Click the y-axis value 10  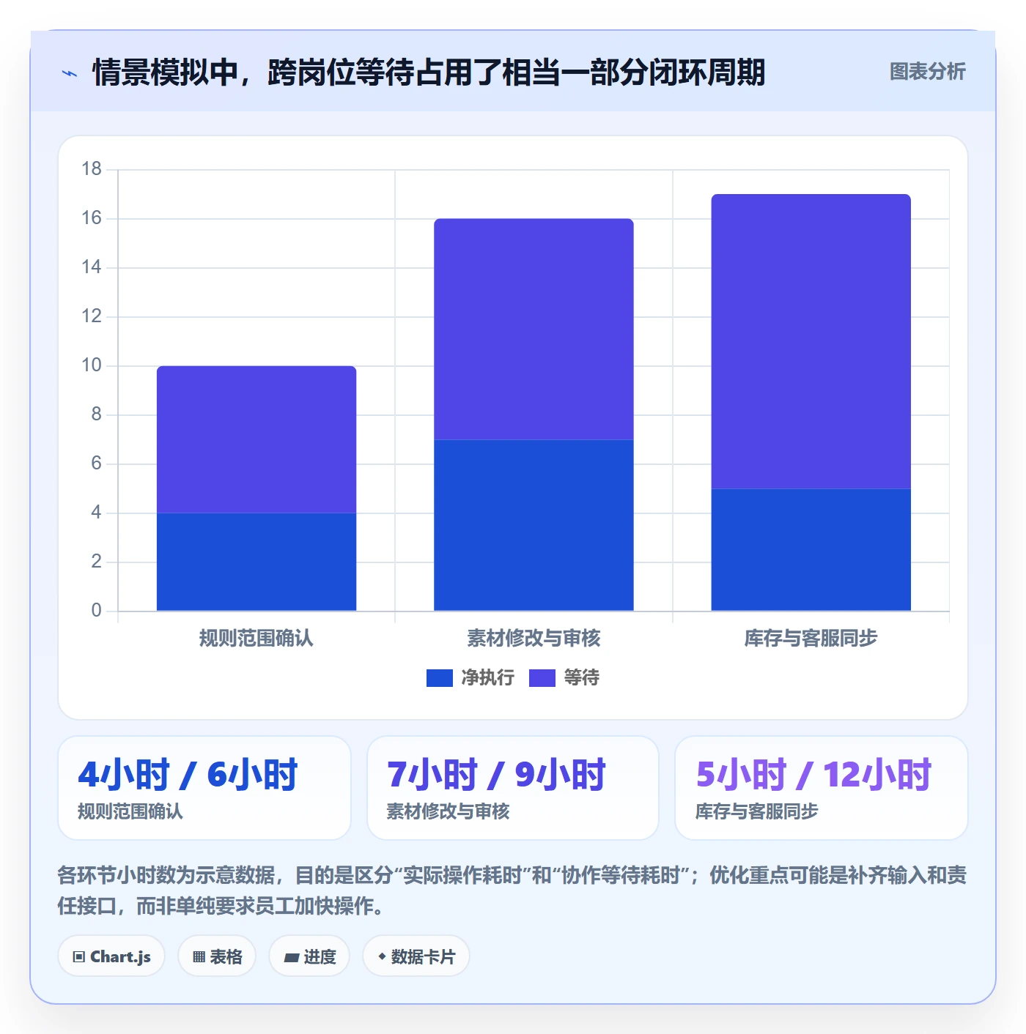coord(92,365)
